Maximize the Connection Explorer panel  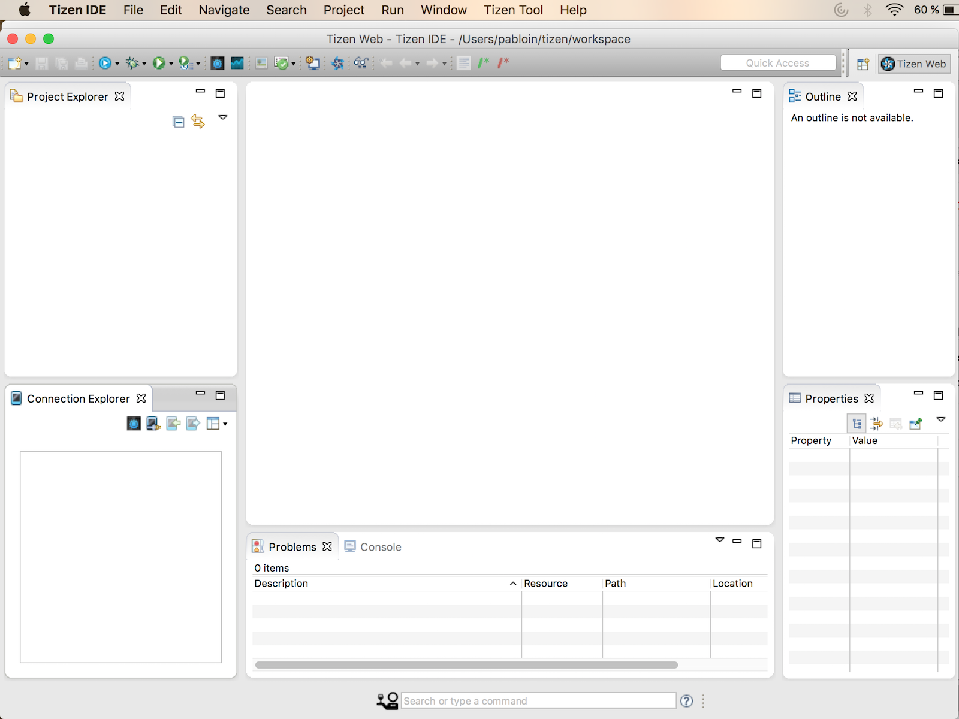(x=220, y=395)
